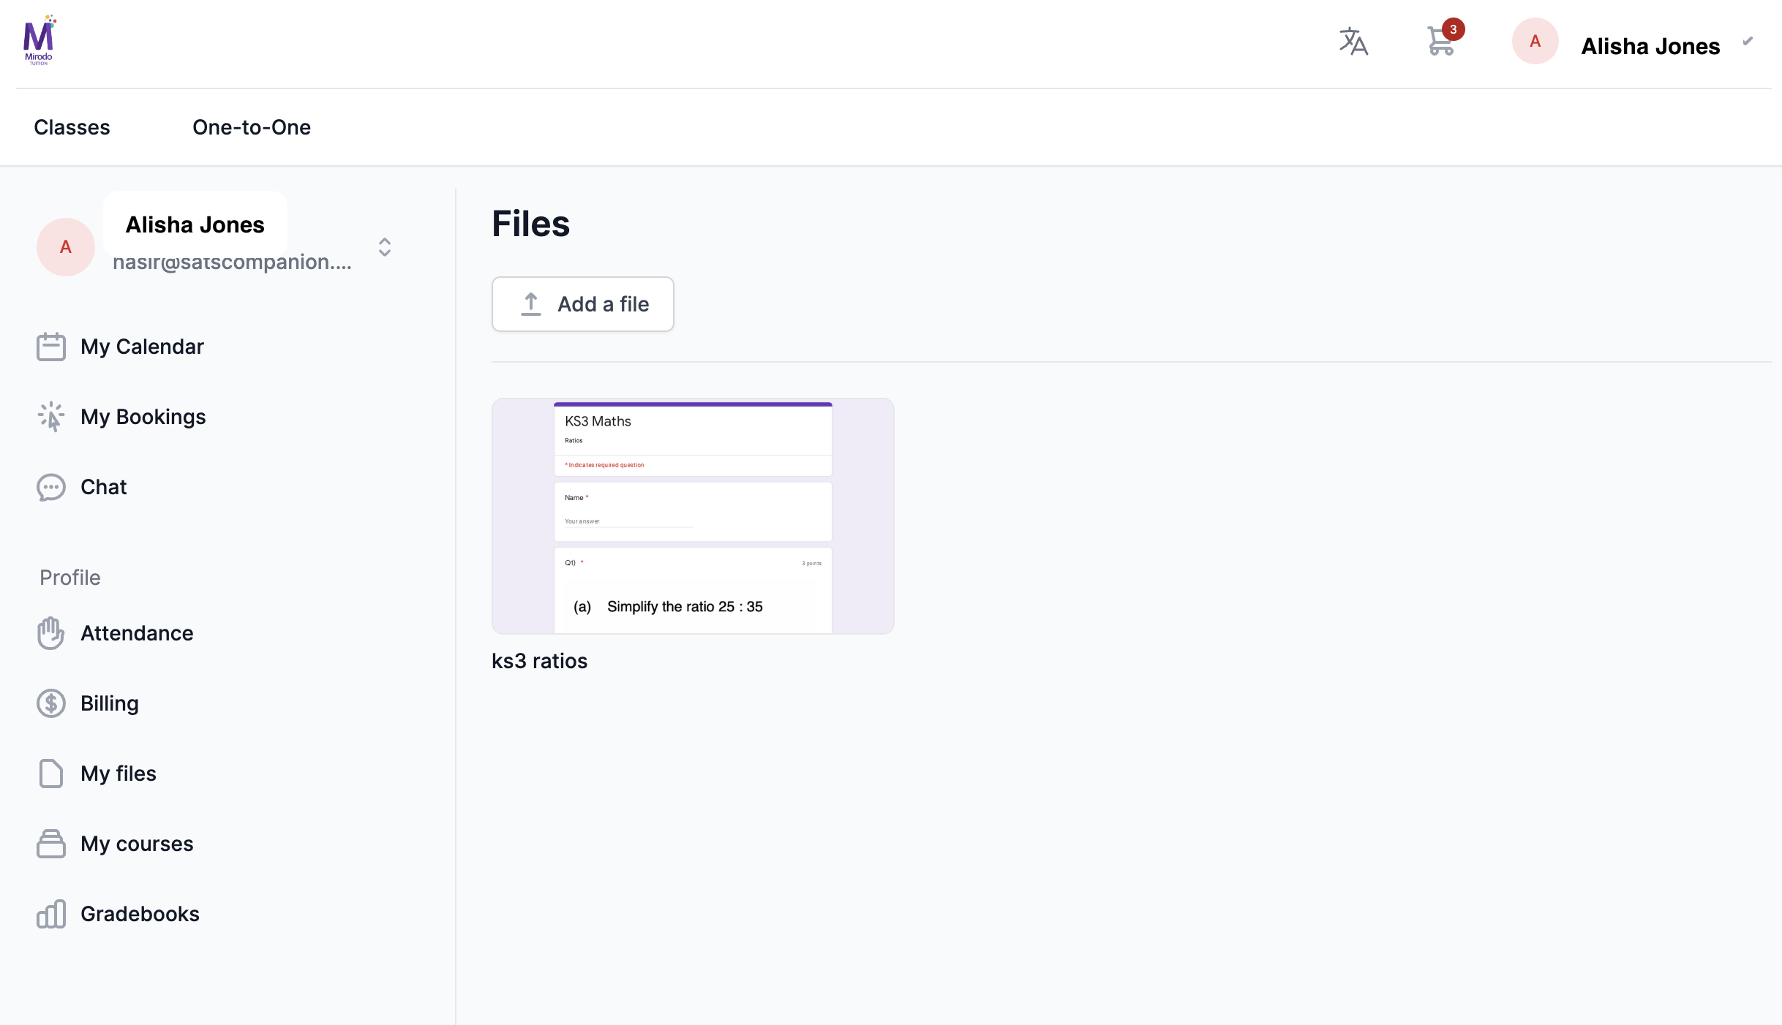Click the sidebar avatar circle A
This screenshot has width=1782, height=1025.
click(66, 247)
